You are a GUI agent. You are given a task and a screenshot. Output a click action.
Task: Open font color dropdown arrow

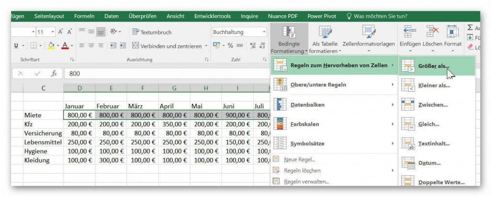(x=72, y=46)
